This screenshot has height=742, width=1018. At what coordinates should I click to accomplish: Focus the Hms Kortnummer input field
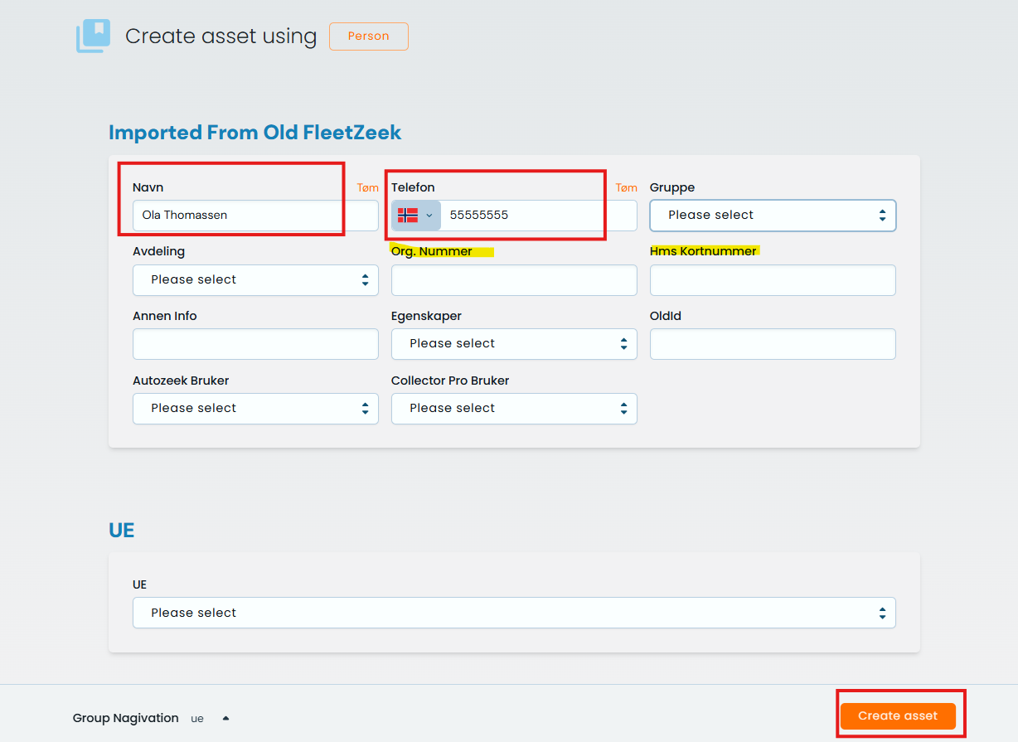(x=772, y=280)
